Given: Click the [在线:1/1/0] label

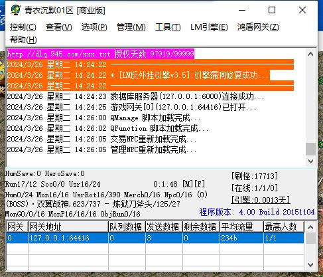Looking at the screenshot, I should coord(255,188).
